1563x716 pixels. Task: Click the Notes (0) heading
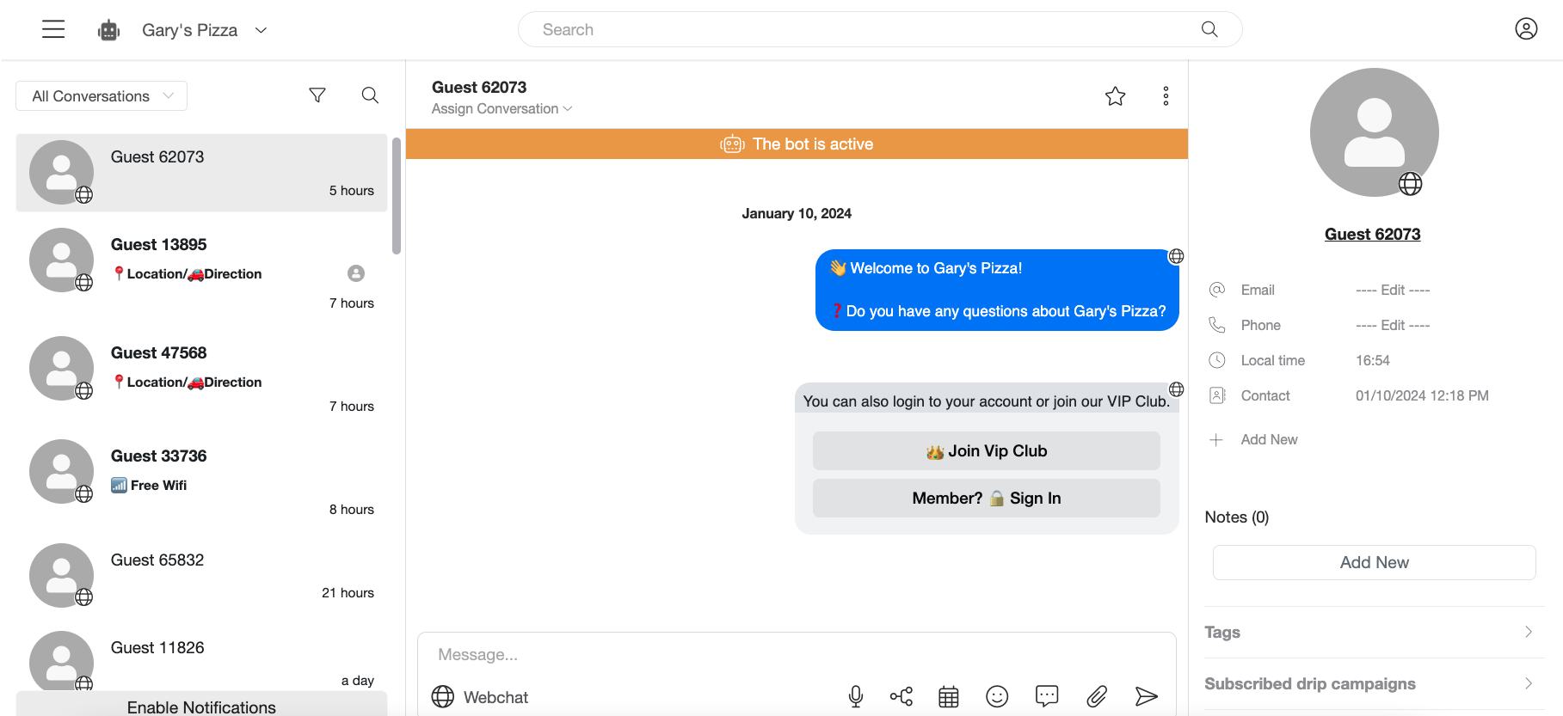(1236, 517)
